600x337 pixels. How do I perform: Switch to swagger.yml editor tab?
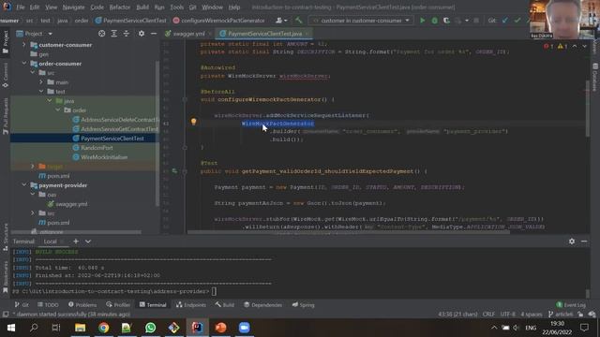(x=188, y=34)
